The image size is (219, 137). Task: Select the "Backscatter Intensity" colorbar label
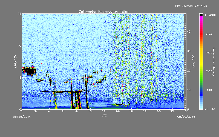214,62
